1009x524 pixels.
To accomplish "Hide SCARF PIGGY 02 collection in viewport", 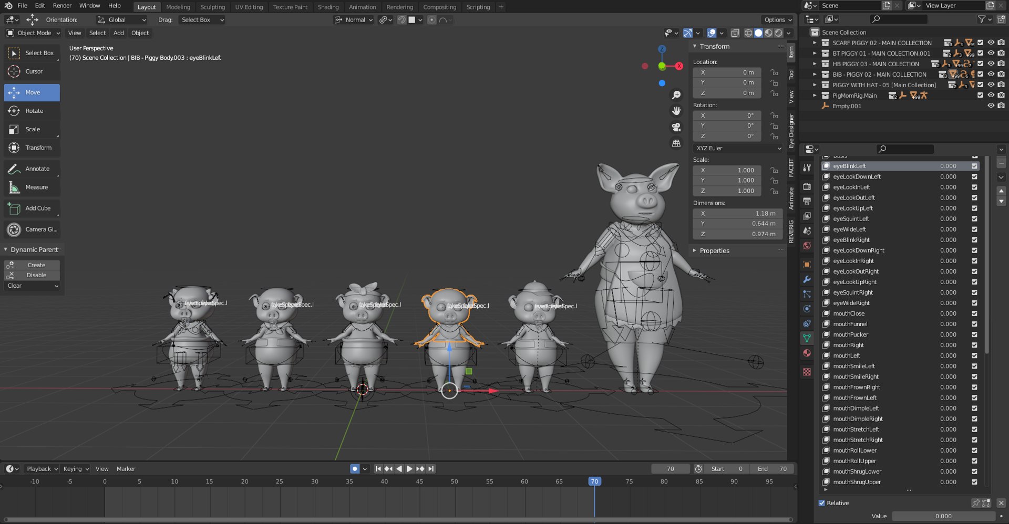I will tap(991, 43).
